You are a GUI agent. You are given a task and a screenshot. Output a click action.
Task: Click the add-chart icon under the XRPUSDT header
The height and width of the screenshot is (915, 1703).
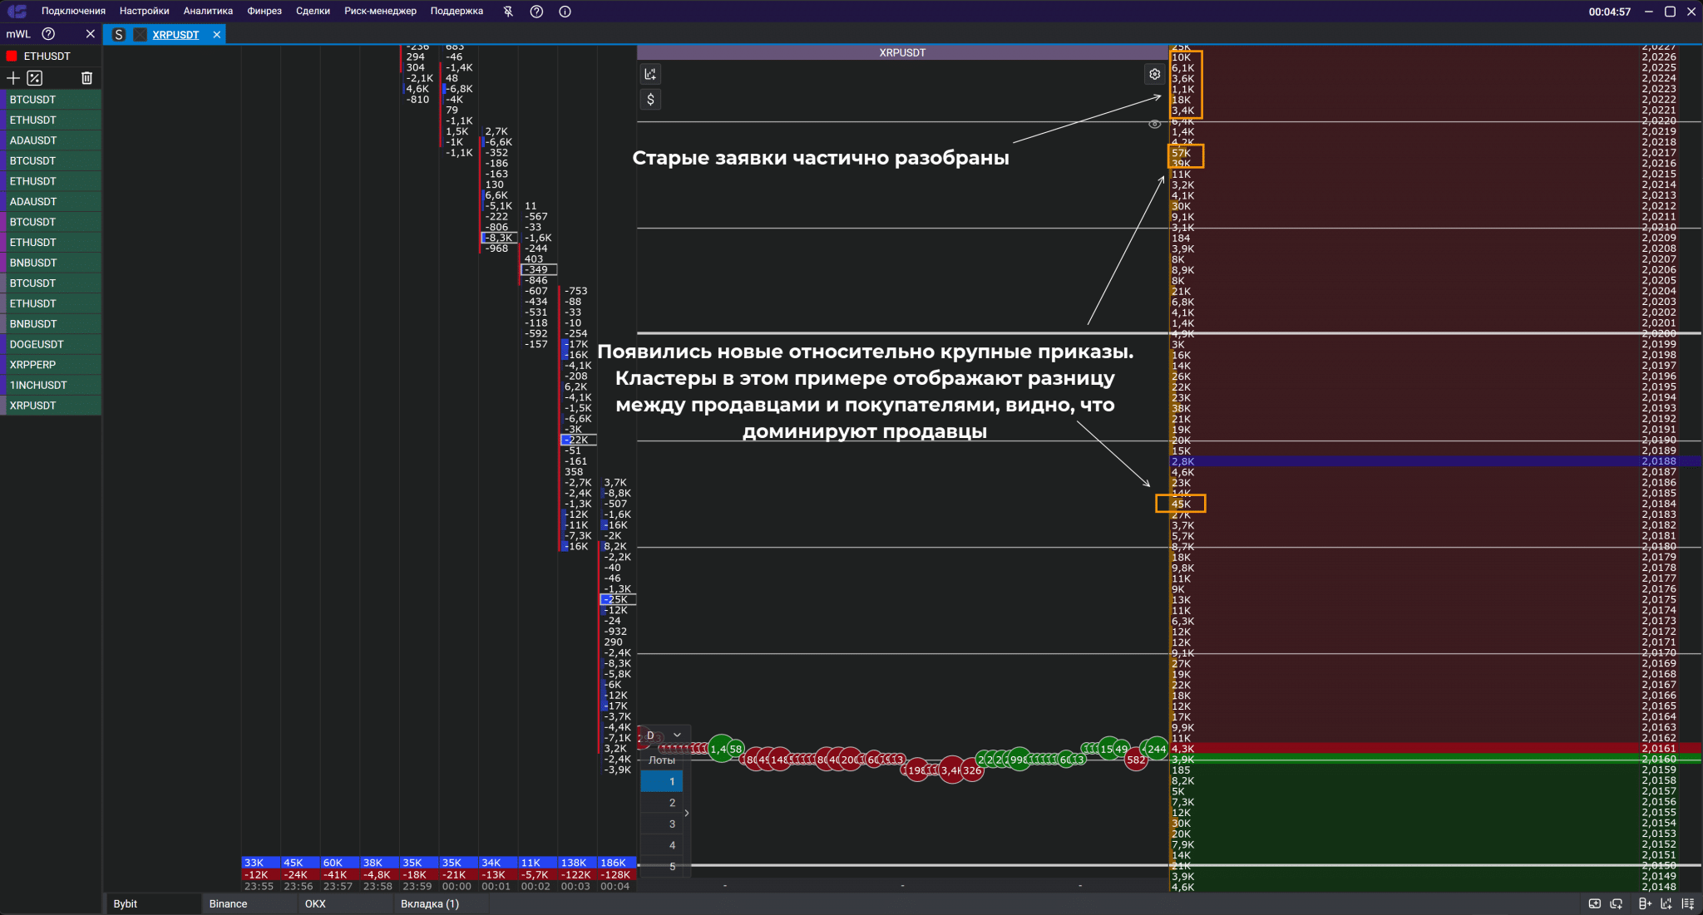[x=650, y=74]
